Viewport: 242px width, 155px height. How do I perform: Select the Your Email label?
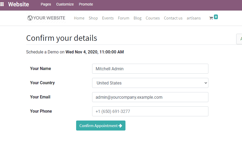[40, 97]
